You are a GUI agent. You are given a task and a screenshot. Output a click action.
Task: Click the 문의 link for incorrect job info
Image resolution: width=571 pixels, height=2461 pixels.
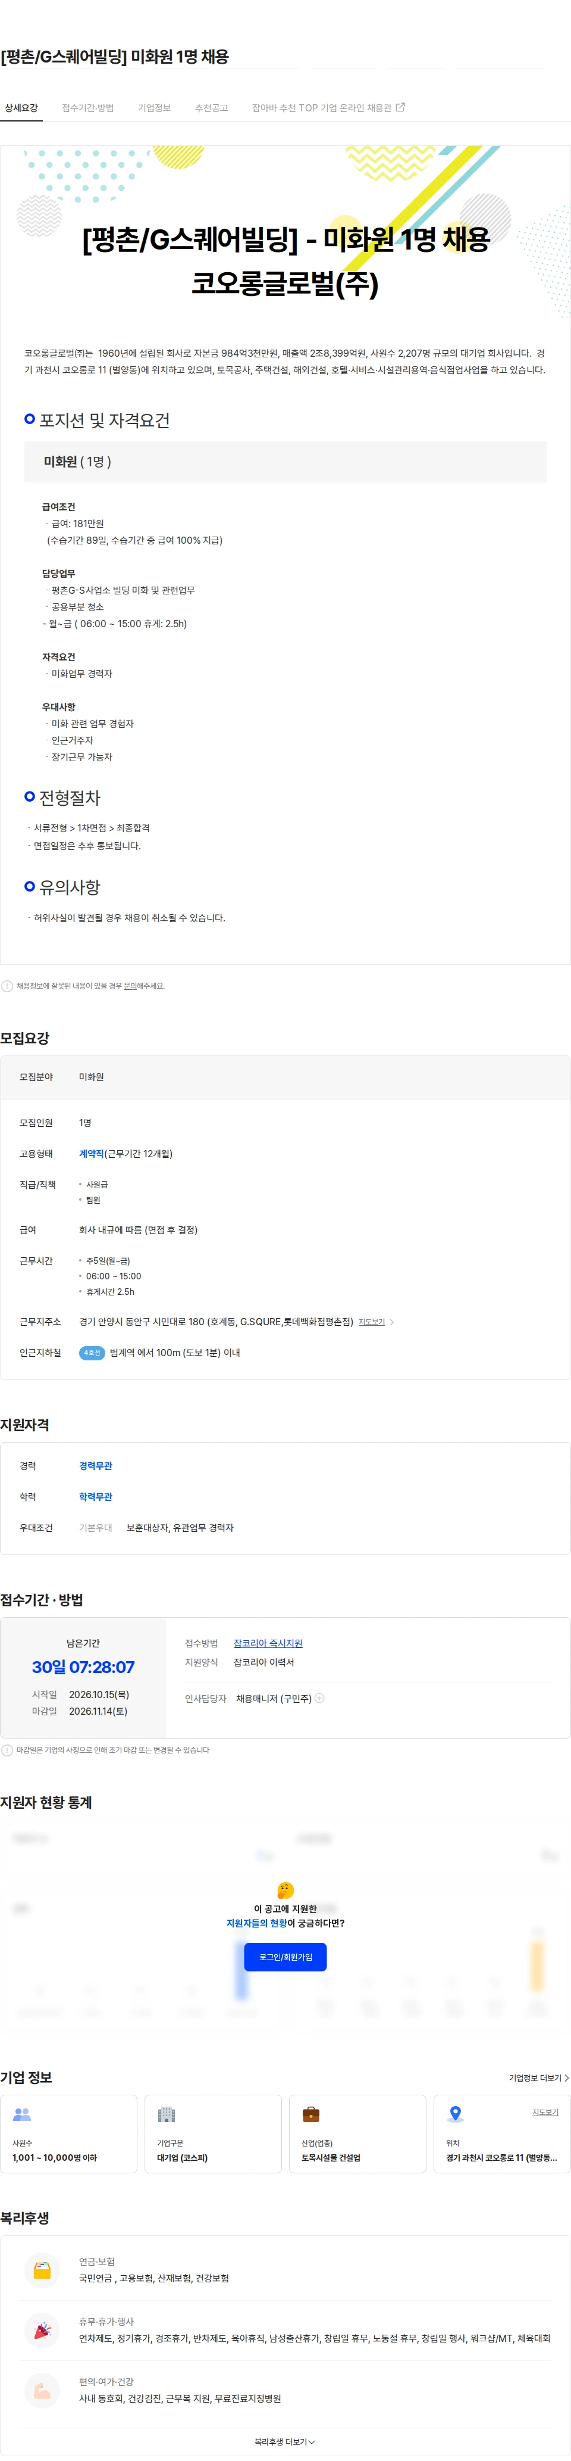coord(130,986)
